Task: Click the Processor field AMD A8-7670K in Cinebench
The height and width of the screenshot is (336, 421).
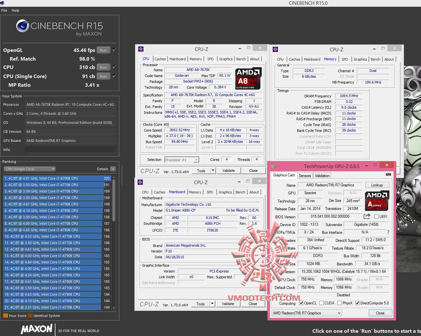Action: 70,104
